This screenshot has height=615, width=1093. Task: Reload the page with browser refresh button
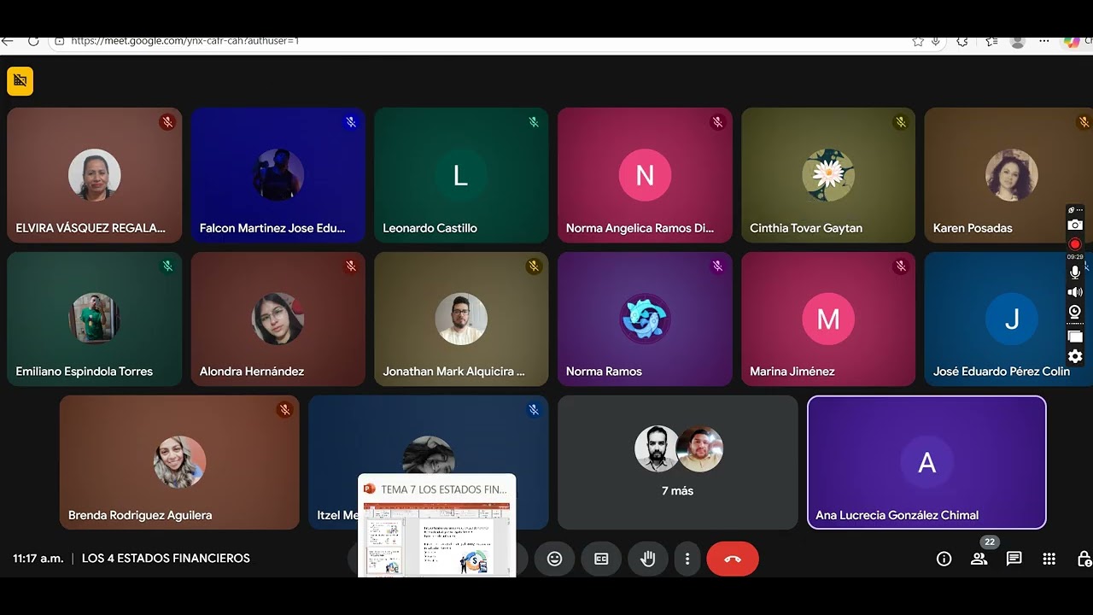pyautogui.click(x=33, y=40)
